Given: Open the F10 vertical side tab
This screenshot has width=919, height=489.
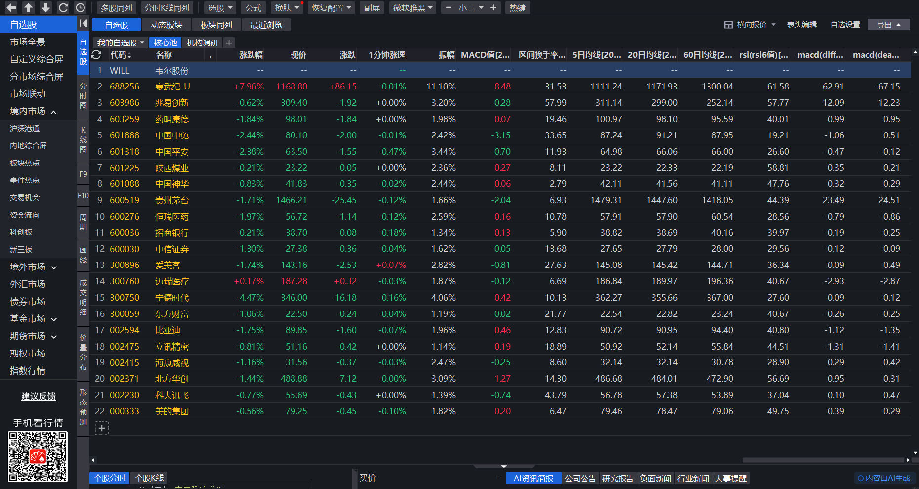Looking at the screenshot, I should 83,196.
